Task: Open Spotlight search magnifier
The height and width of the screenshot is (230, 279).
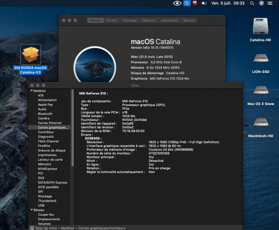Action: (252, 3)
